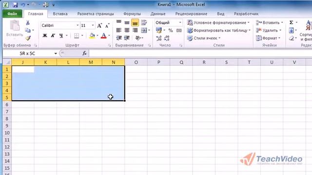The height and width of the screenshot is (175, 312).
Task: Click the Cut scissors icon
Action: click(x=28, y=23)
